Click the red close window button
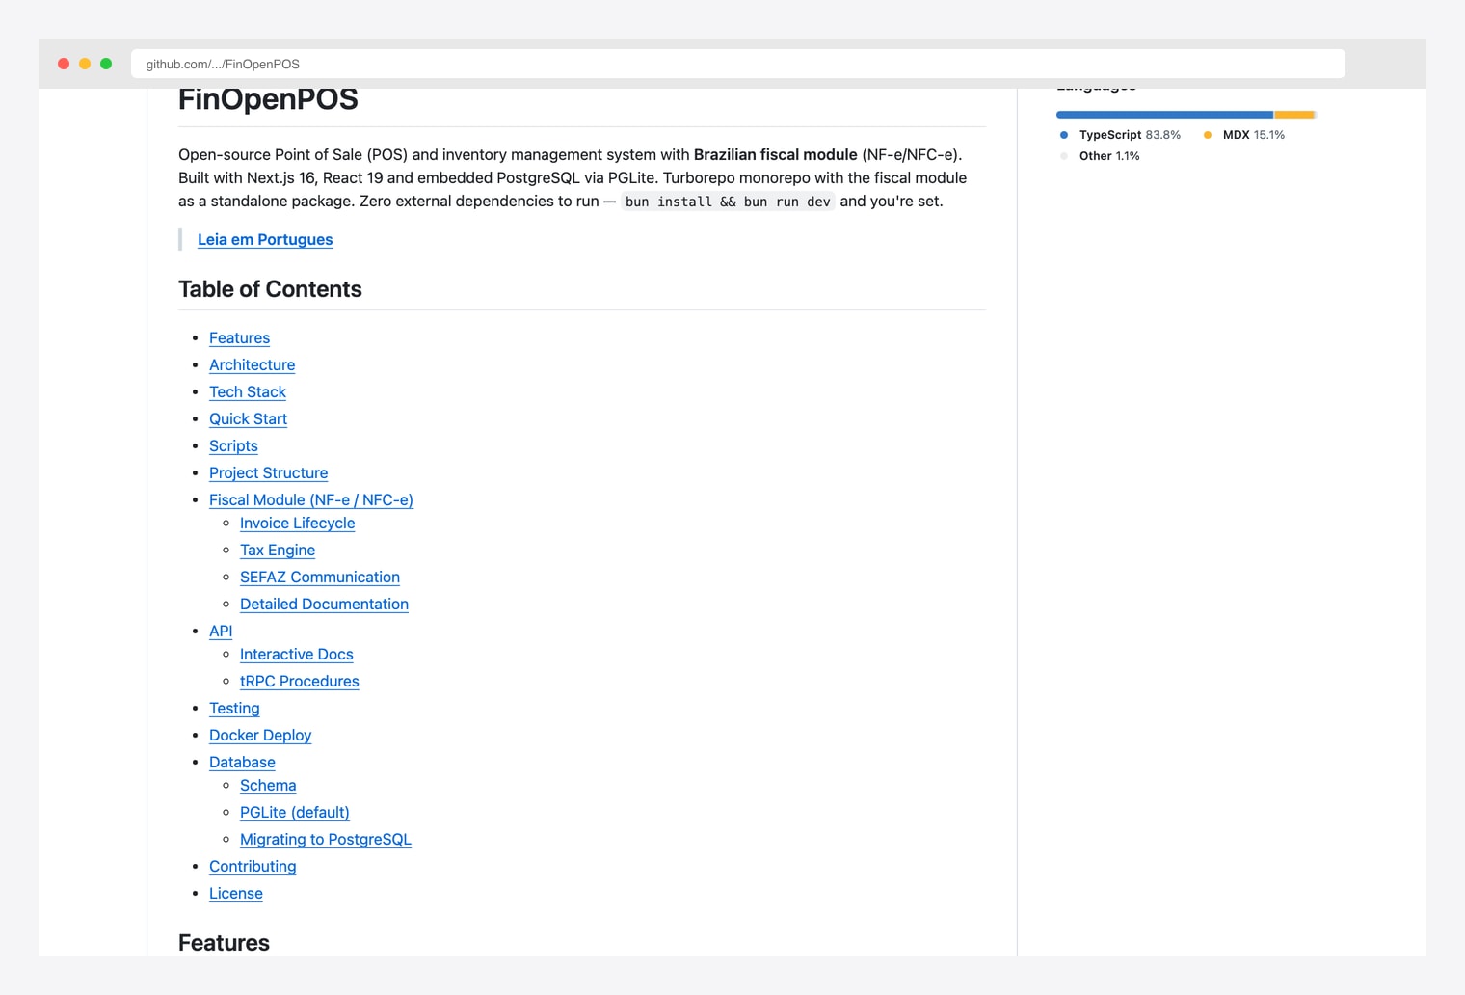The image size is (1465, 995). 64,64
